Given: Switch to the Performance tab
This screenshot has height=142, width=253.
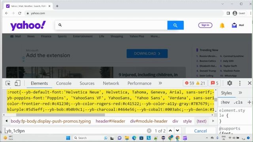Looking at the screenshot, I should [140, 83].
